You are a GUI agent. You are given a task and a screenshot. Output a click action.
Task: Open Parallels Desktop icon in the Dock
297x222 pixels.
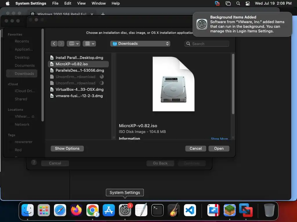click(x=213, y=210)
